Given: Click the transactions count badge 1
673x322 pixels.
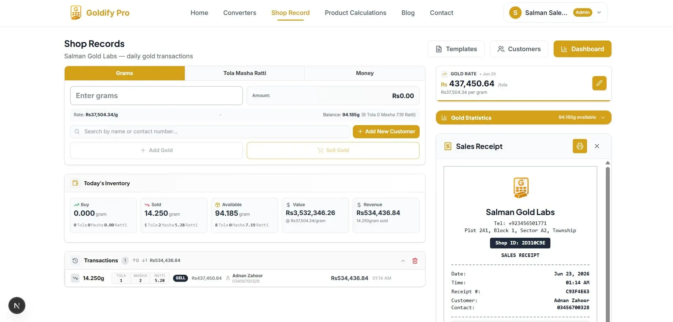Looking at the screenshot, I should point(125,261).
